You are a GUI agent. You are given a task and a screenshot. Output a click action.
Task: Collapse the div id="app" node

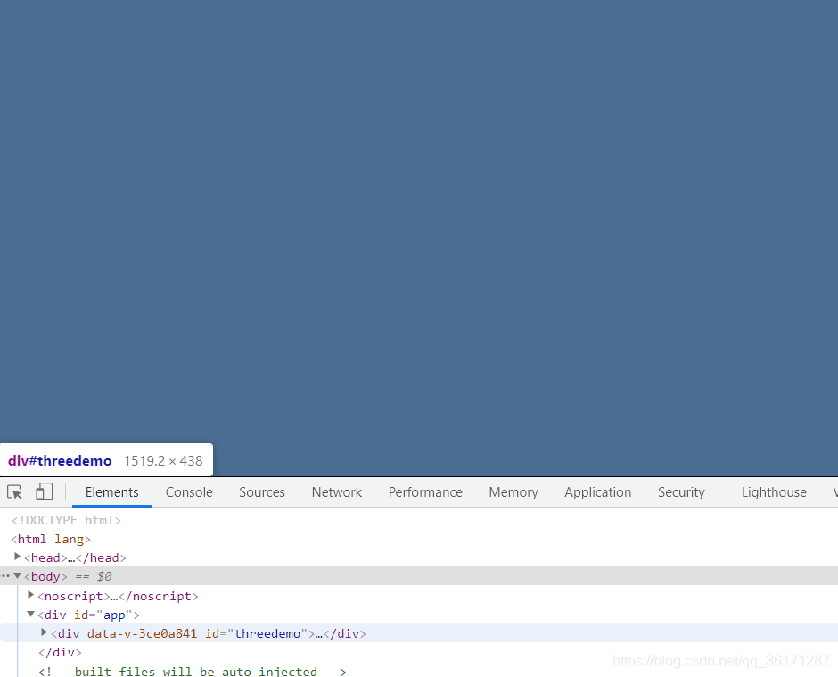point(30,614)
